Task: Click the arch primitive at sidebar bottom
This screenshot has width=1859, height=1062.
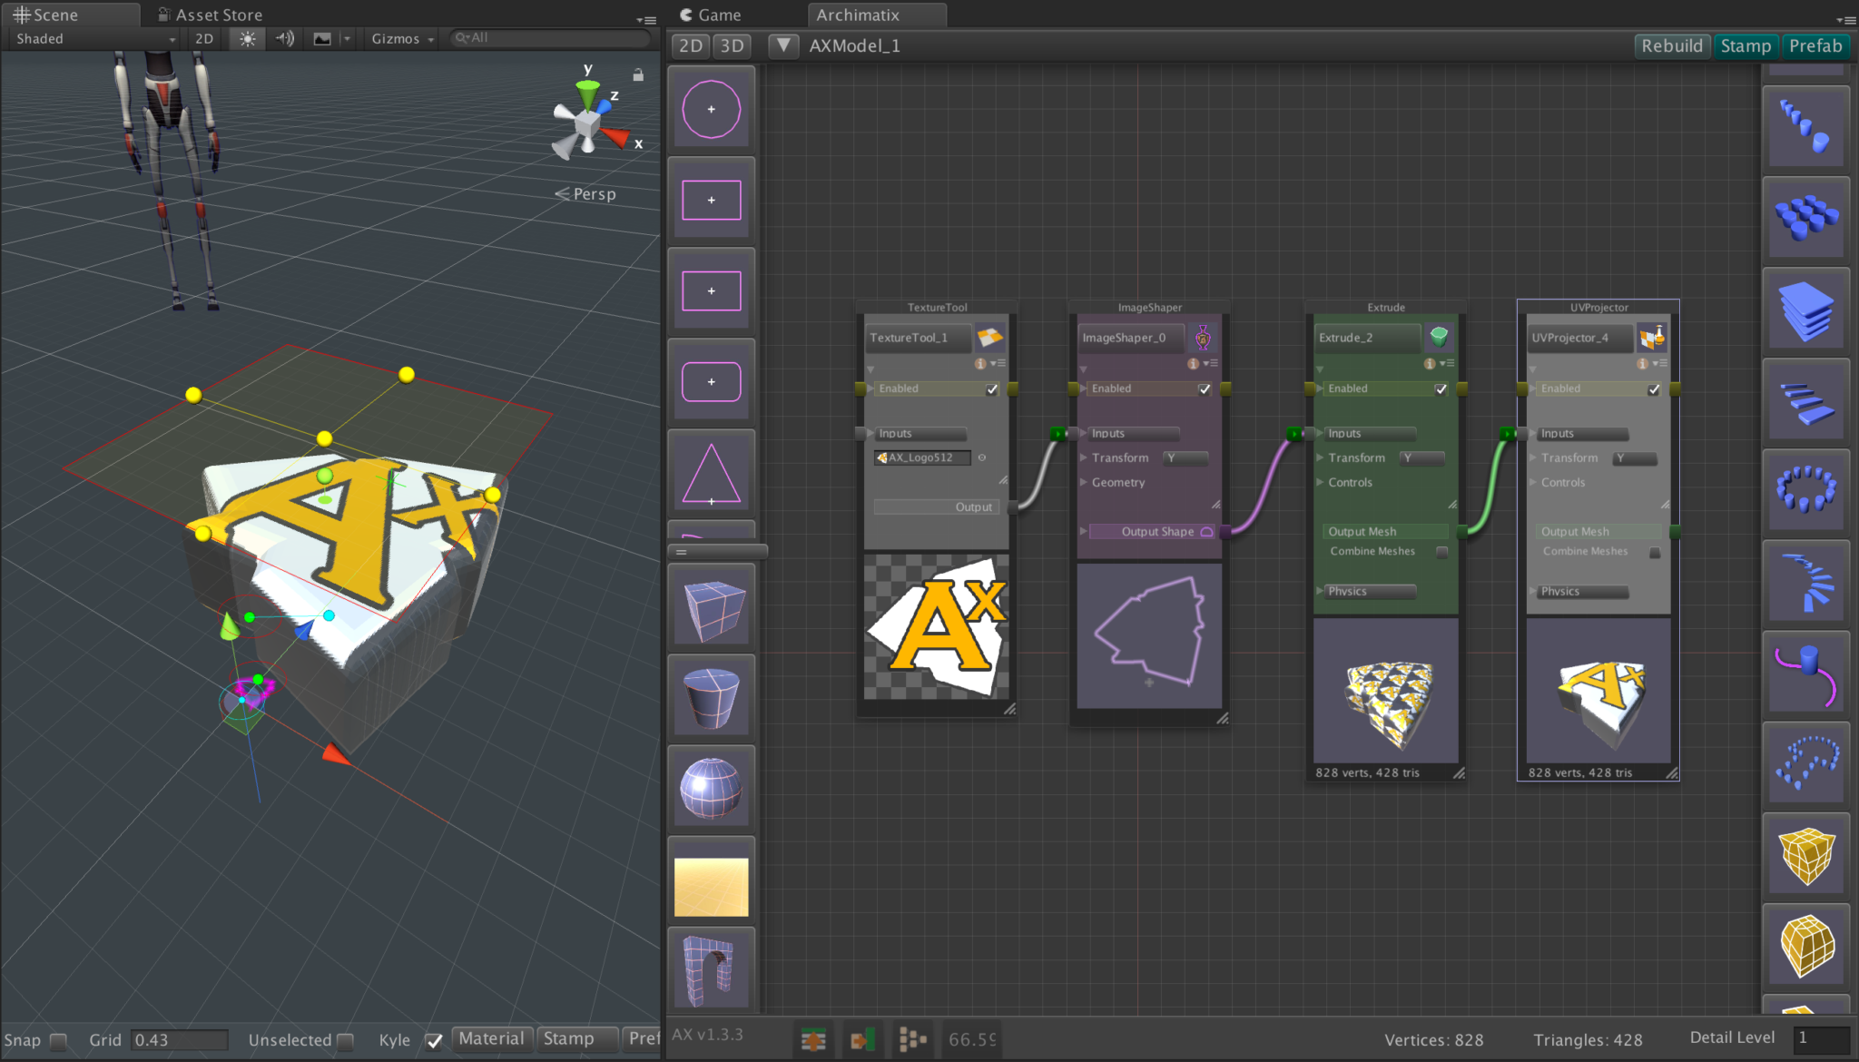Action: tap(711, 969)
